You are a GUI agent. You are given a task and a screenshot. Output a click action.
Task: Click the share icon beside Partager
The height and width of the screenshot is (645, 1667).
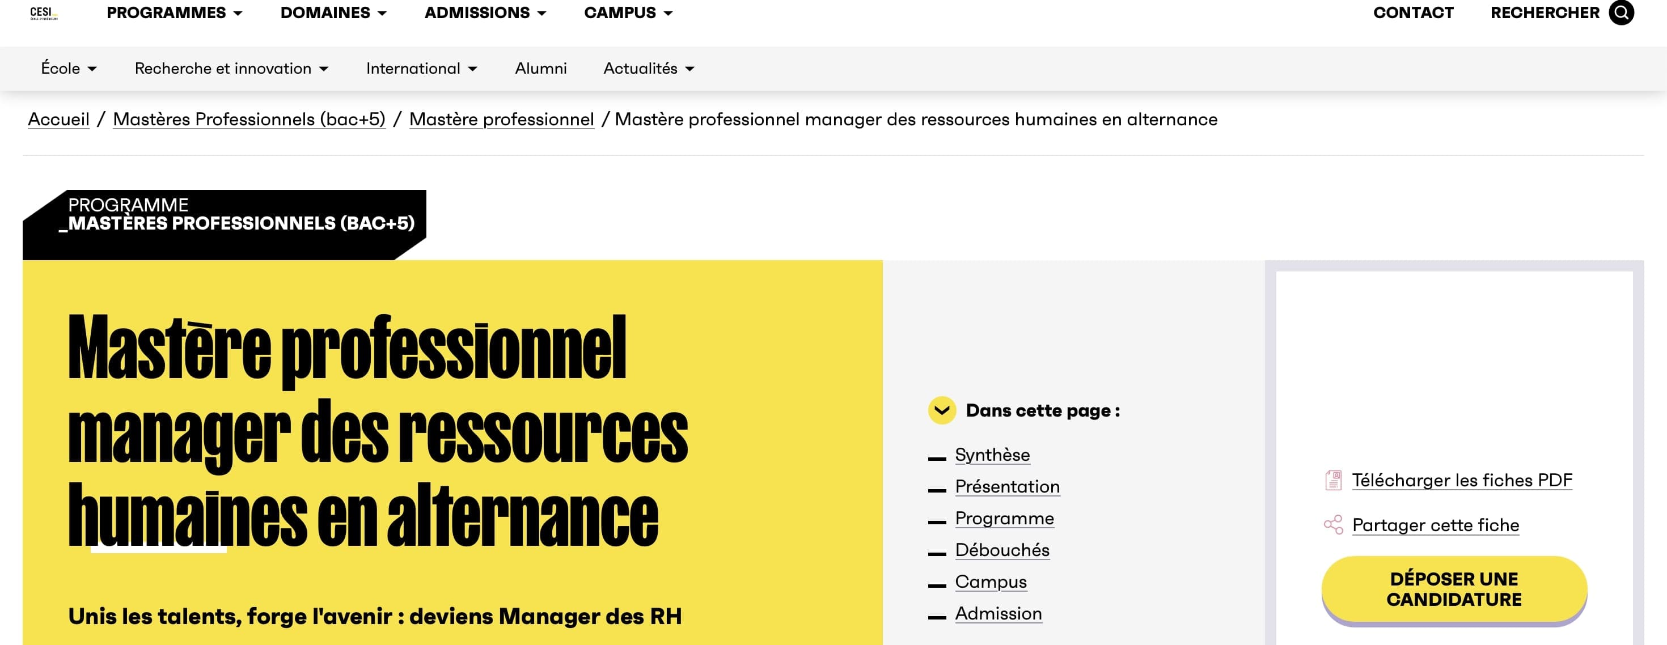pyautogui.click(x=1333, y=525)
